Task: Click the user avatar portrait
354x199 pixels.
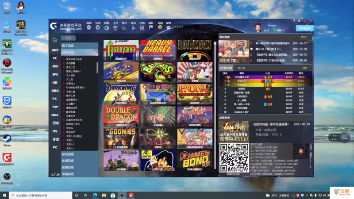Action: [258, 27]
